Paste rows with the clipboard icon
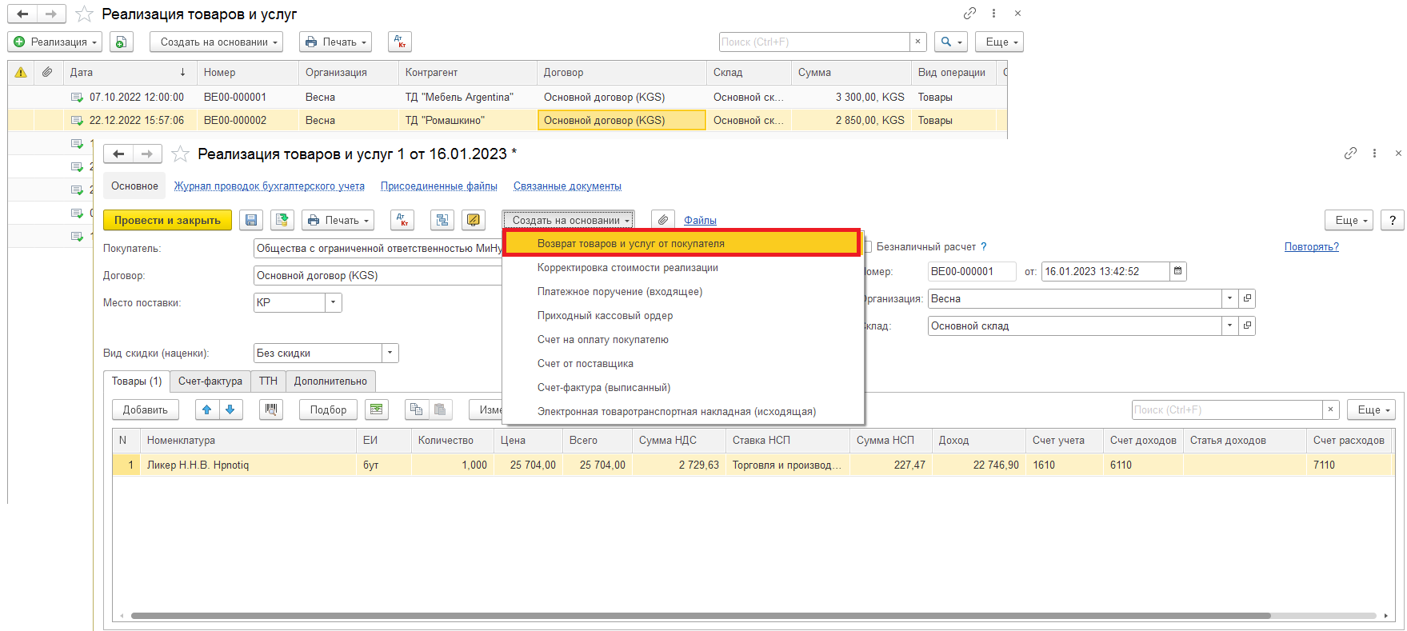The height and width of the screenshot is (631, 1407). 440,409
